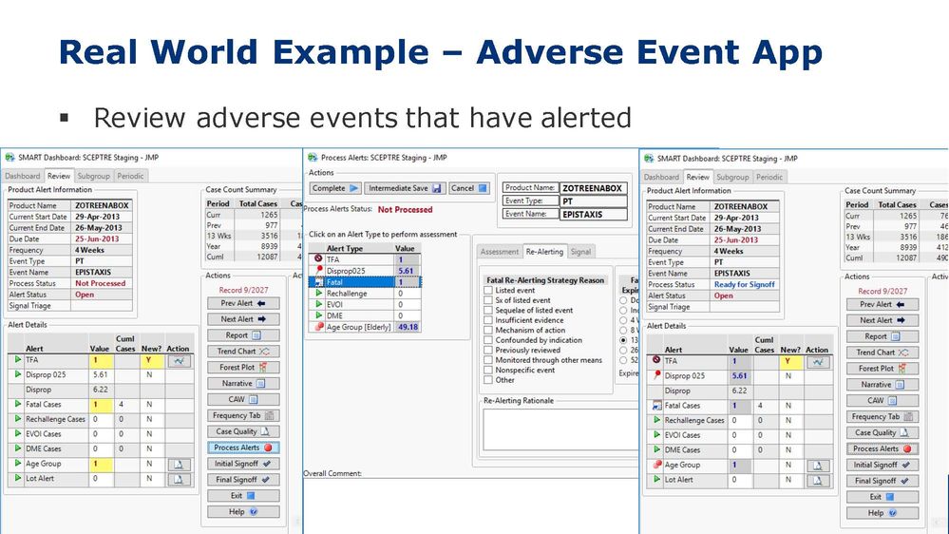Enable the Insufficient evidence checkbox
Screen dimensions: 949x534
[x=488, y=320]
